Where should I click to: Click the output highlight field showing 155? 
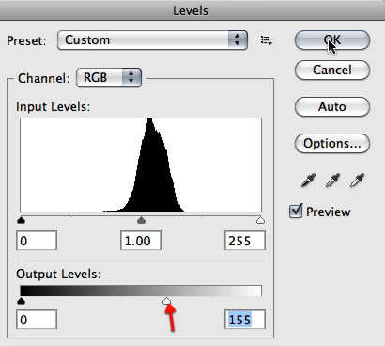click(245, 320)
